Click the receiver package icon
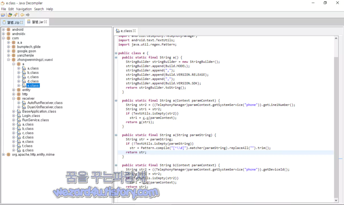The width and height of the screenshot is (344, 205). (x=19, y=99)
